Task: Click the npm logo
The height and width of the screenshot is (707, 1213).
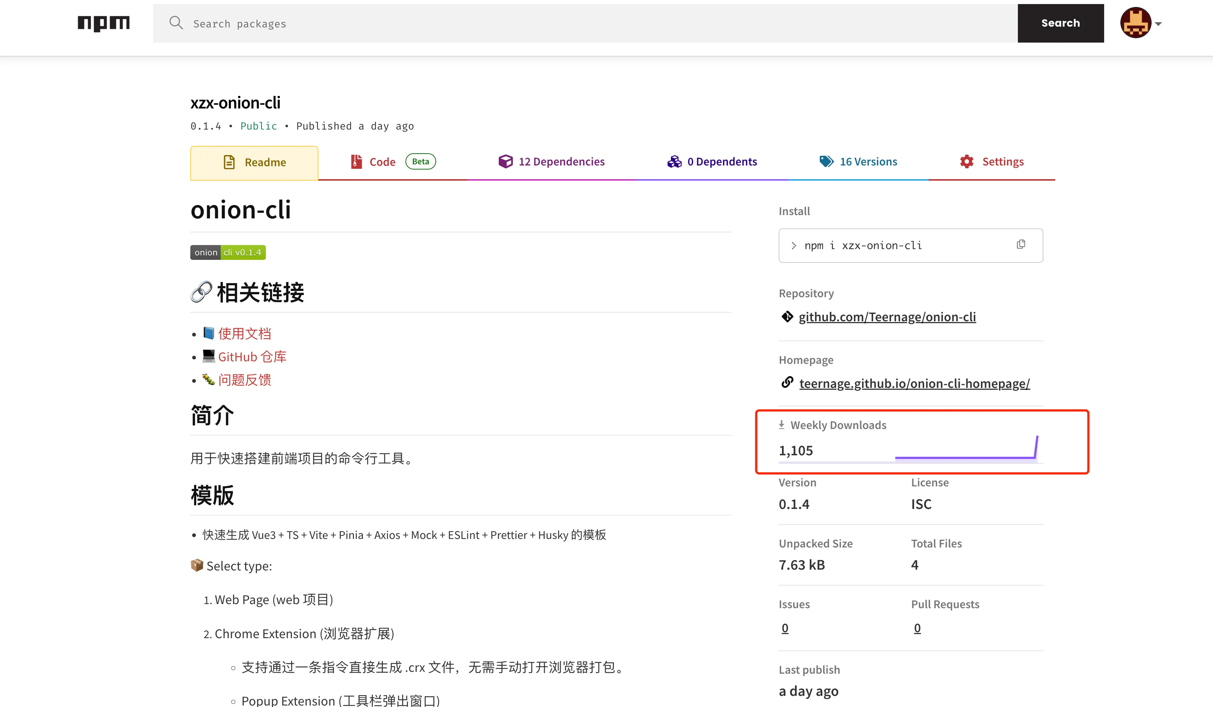Action: pyautogui.click(x=104, y=23)
